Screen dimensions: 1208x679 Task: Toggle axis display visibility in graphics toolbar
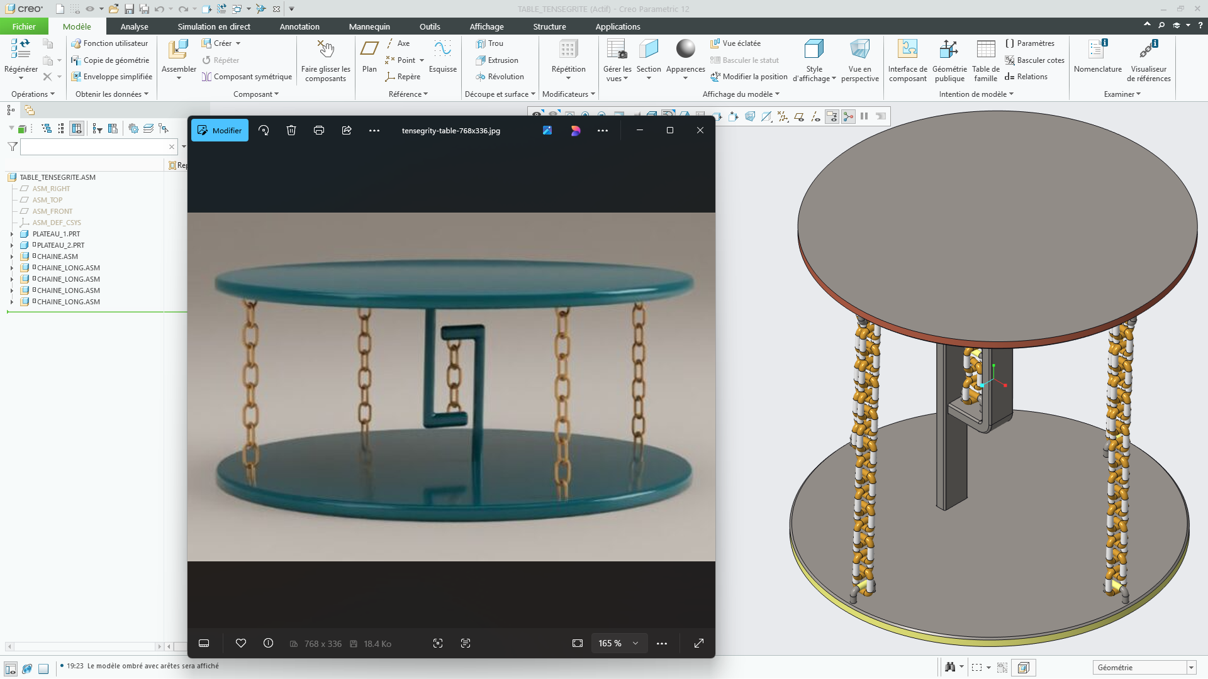click(x=815, y=116)
